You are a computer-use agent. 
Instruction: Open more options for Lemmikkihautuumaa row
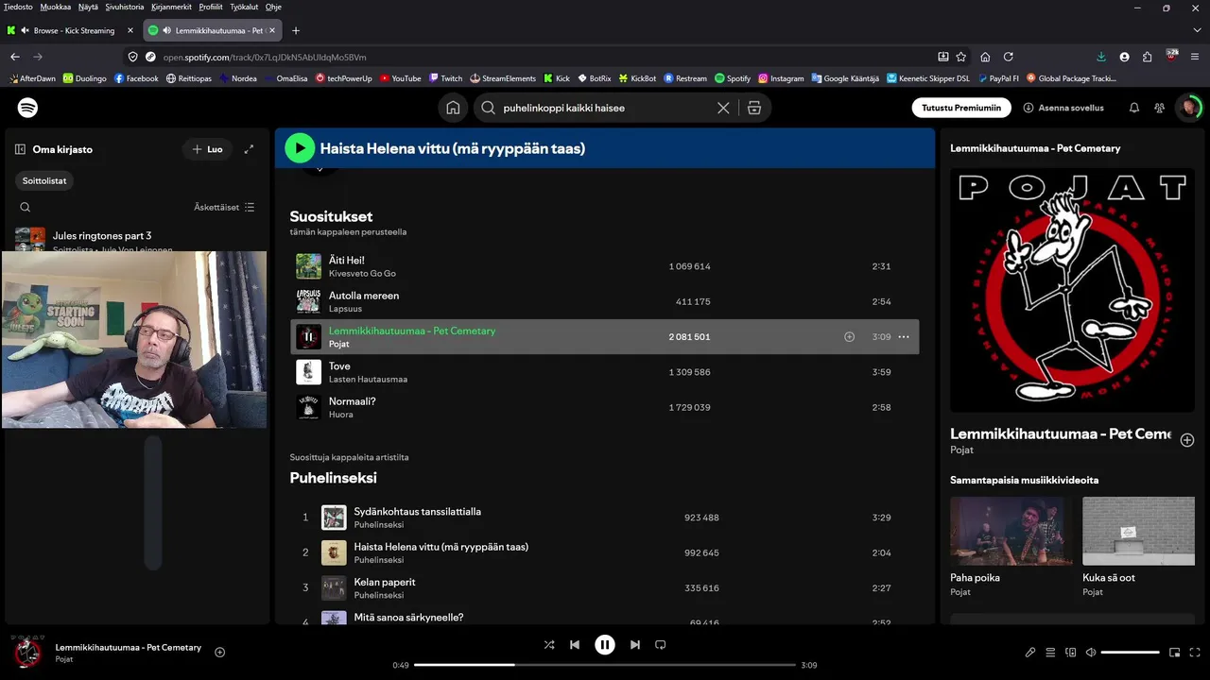point(904,337)
